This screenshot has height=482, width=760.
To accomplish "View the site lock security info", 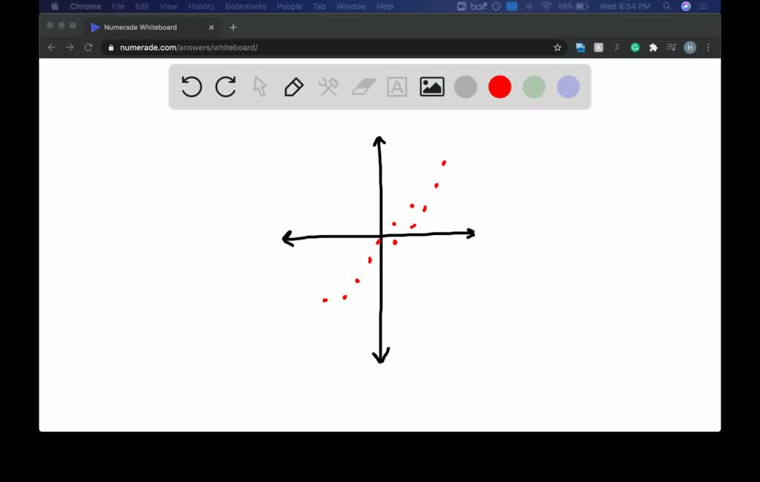I will click(x=111, y=47).
